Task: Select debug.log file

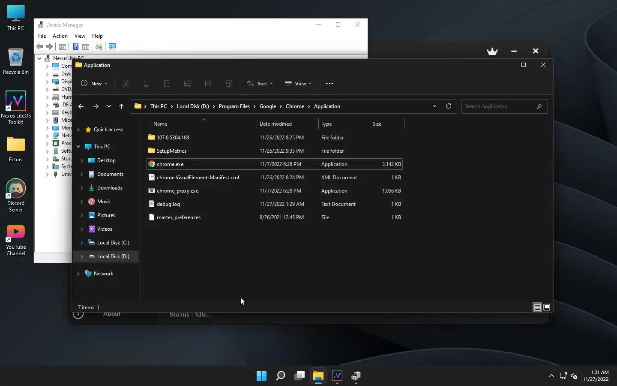Action: click(x=274, y=204)
